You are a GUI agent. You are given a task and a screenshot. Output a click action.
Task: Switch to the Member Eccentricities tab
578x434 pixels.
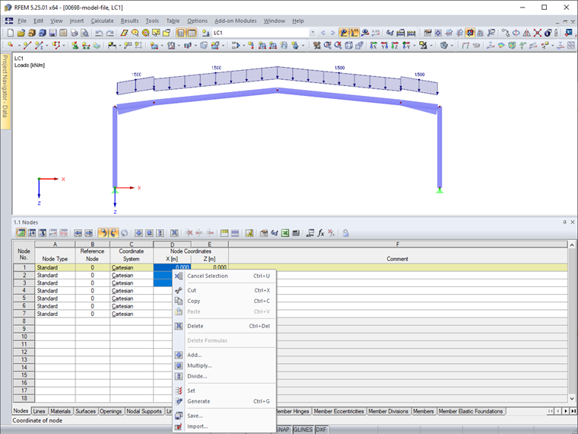(x=338, y=411)
